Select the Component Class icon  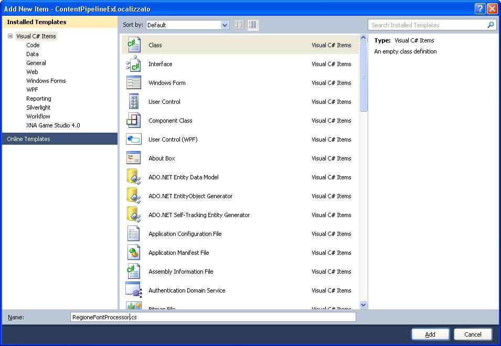tap(134, 121)
